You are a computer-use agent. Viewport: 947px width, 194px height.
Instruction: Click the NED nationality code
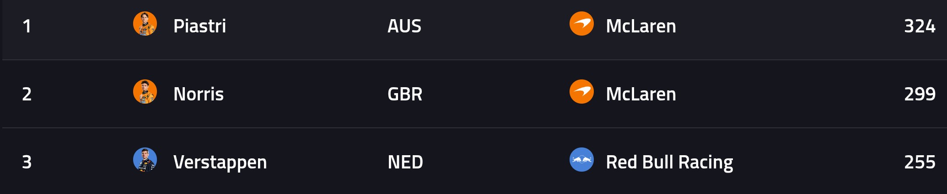click(x=405, y=162)
